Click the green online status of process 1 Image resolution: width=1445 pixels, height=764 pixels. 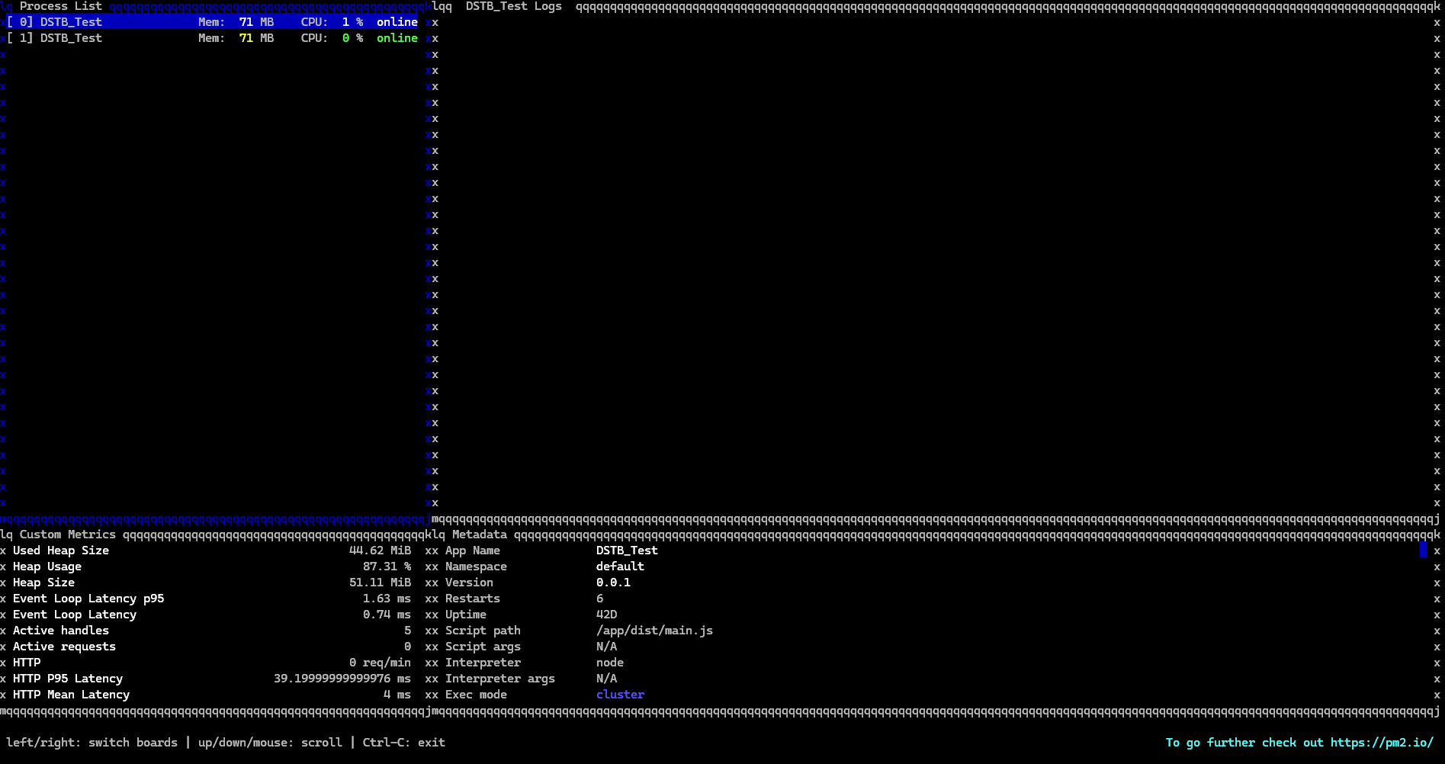pos(397,38)
